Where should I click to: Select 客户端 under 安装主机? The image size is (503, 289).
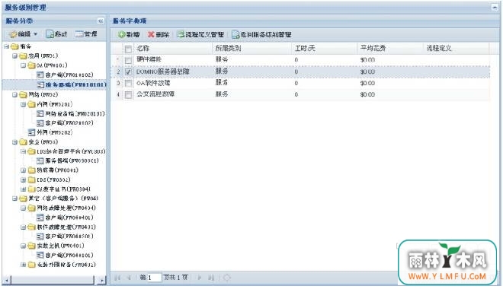[69, 256]
